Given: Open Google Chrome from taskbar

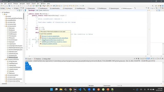Looking at the screenshot, I should pos(70,89).
